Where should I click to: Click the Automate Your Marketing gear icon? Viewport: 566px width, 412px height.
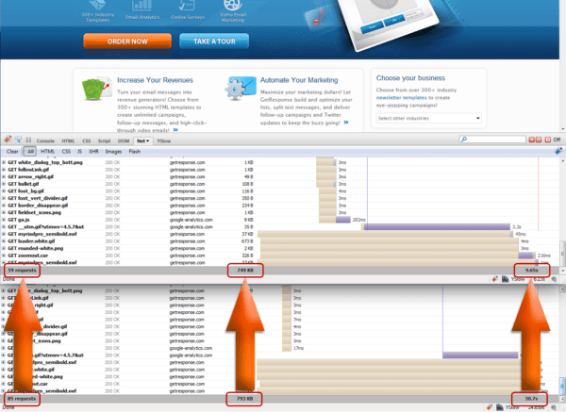click(238, 88)
